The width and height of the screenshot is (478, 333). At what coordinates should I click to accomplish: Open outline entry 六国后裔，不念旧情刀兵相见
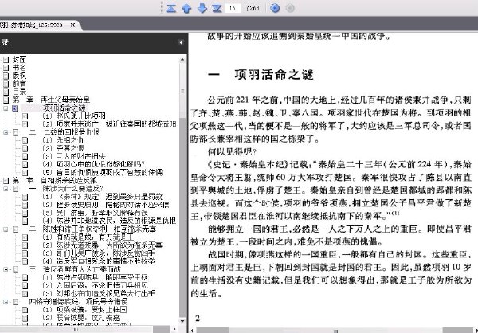[x=95, y=286]
